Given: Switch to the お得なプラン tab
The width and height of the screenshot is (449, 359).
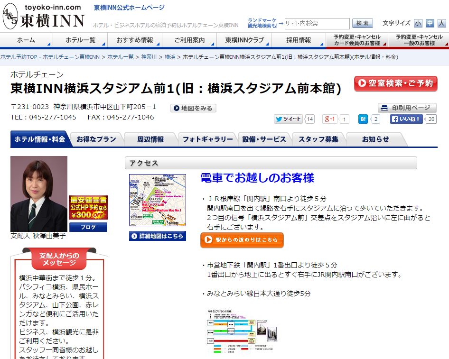Looking at the screenshot, I should [96, 139].
